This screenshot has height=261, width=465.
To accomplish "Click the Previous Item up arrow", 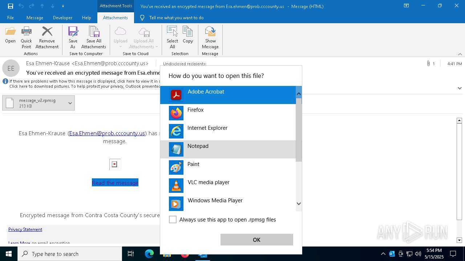I will coord(42,6).
